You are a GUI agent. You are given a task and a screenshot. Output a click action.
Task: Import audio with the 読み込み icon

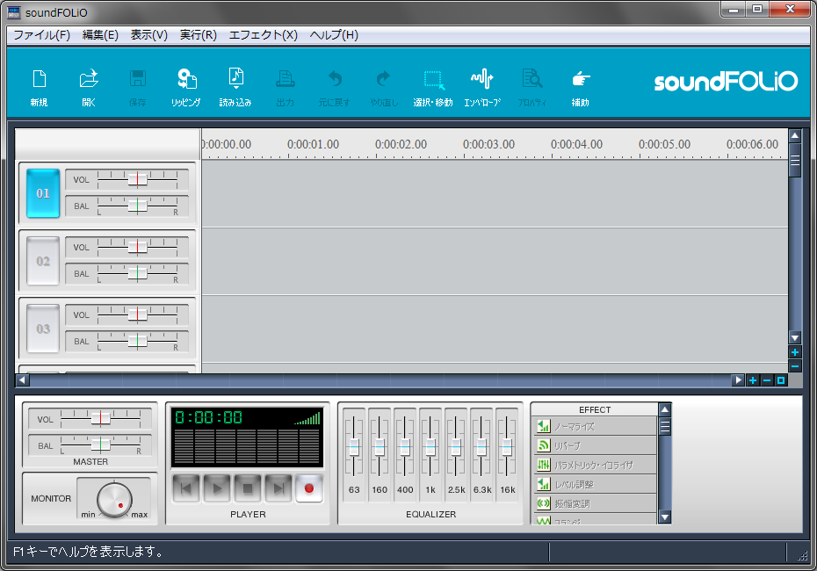pos(235,88)
